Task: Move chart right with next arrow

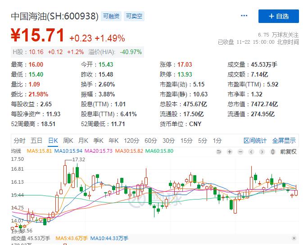Action: [x=262, y=152]
